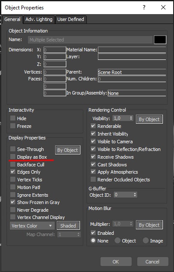Click the Multiple Selected name field
This screenshot has width=174, height=272.
(x=90, y=40)
